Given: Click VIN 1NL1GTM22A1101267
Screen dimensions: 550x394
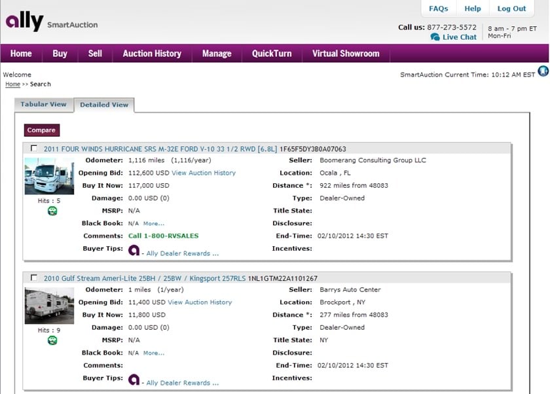Looking at the screenshot, I should 283,278.
